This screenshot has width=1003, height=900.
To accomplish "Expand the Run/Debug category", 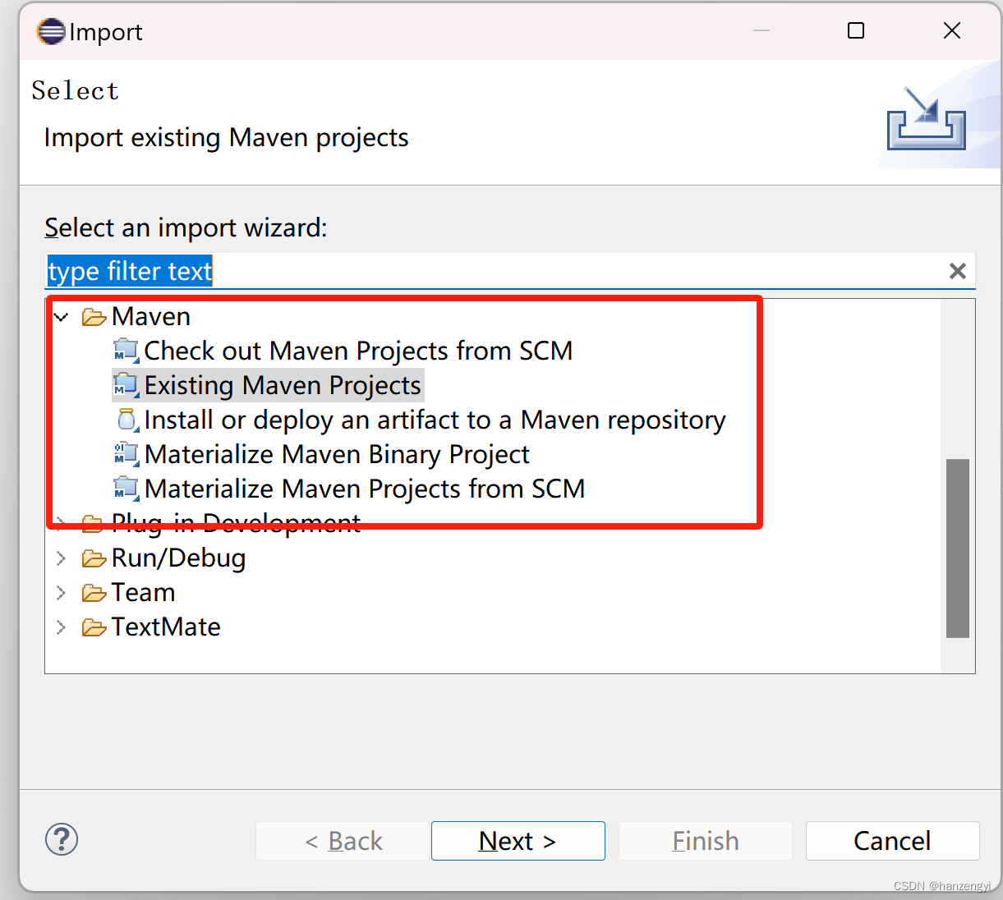I will [x=60, y=558].
